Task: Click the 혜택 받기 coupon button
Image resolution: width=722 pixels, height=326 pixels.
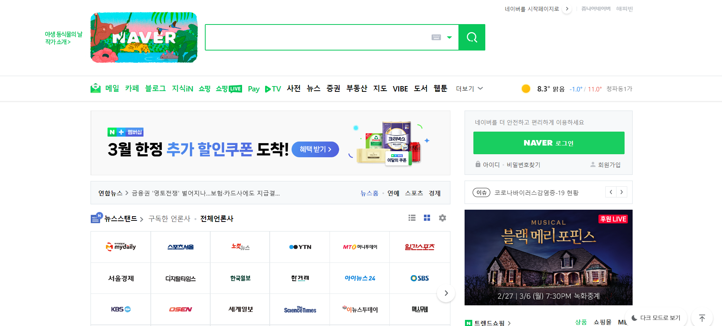Action: coord(315,149)
